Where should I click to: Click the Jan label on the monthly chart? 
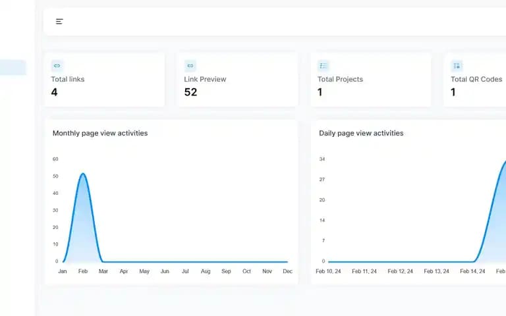(63, 271)
